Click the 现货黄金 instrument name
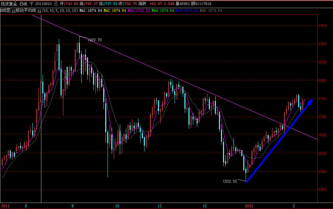Image resolution: width=333 pixels, height=209 pixels. coord(9,4)
